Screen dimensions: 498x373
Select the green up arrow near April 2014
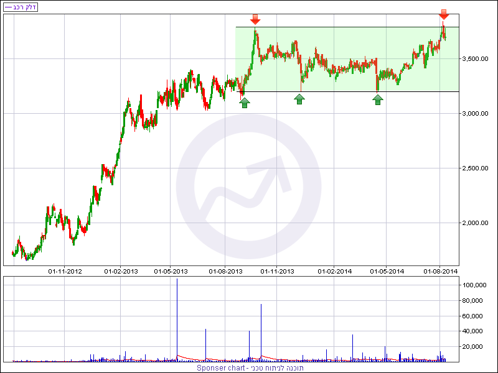[378, 98]
